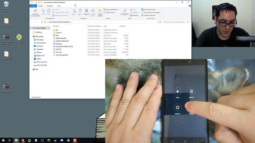Click inside the Explorer search box
The width and height of the screenshot is (255, 143).
coord(176,22)
